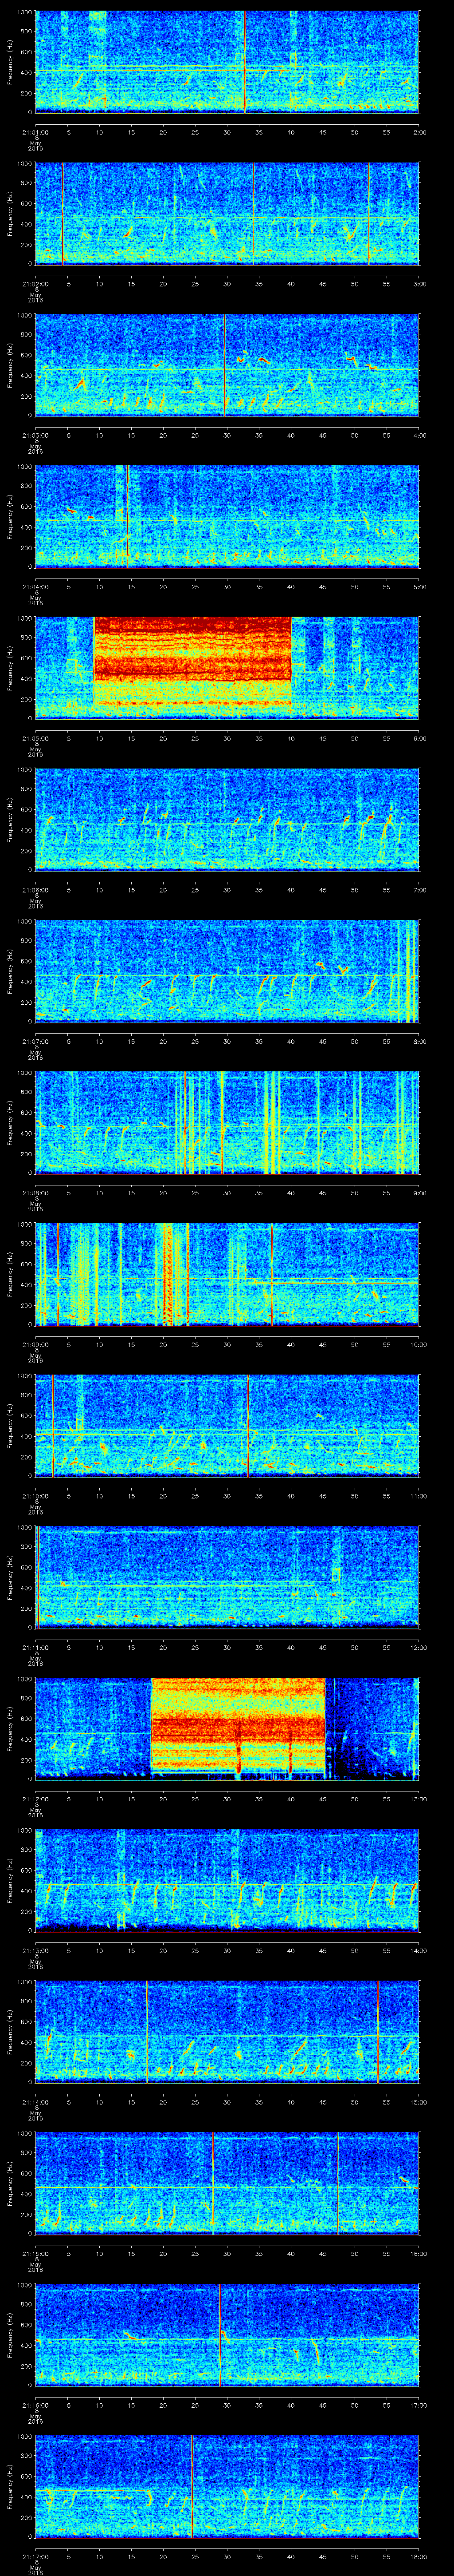Click the 3:00 end time label

pos(419,284)
